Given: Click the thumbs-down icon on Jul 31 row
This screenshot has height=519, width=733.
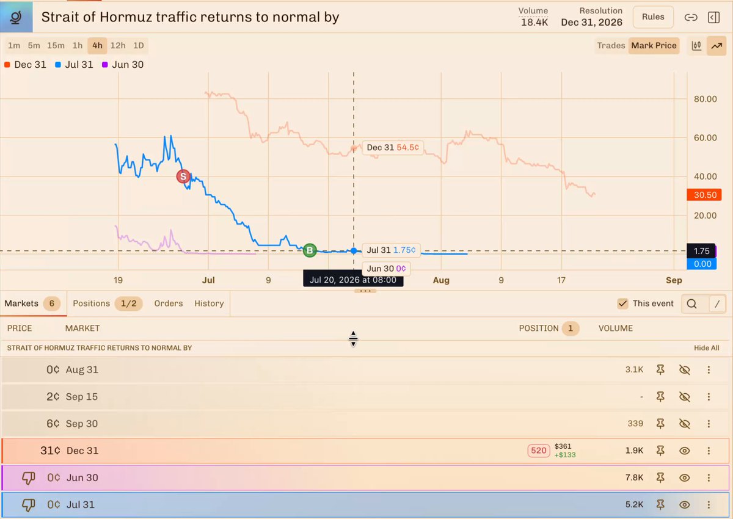Looking at the screenshot, I should point(28,505).
